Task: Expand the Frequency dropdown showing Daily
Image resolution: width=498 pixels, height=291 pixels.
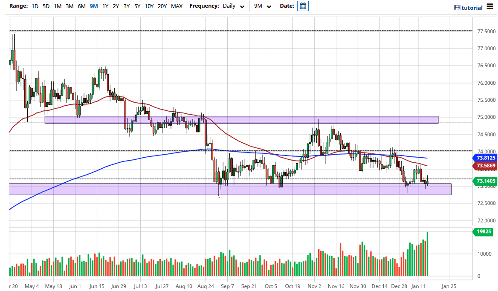Action: coord(233,7)
